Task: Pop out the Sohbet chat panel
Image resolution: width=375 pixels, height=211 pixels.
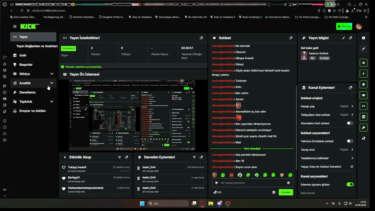Action: (291, 38)
